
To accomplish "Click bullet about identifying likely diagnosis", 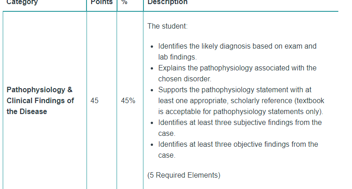I will tap(237, 51).
